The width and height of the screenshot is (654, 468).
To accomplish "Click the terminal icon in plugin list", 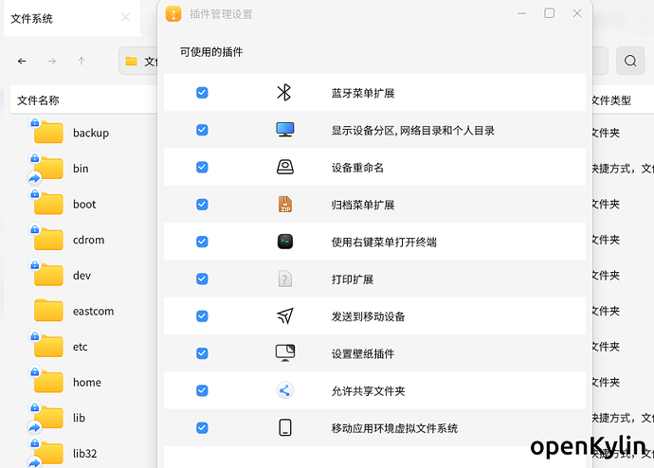I will point(285,242).
